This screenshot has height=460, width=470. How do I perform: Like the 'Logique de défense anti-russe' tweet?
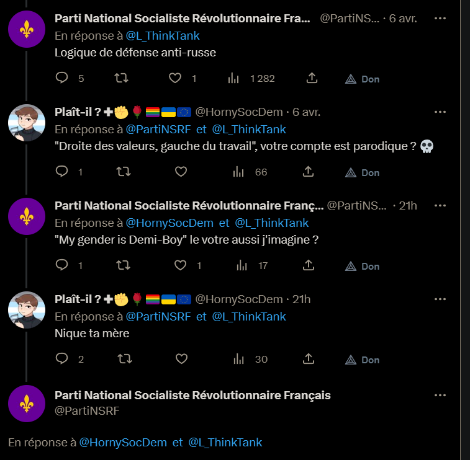coord(176,78)
